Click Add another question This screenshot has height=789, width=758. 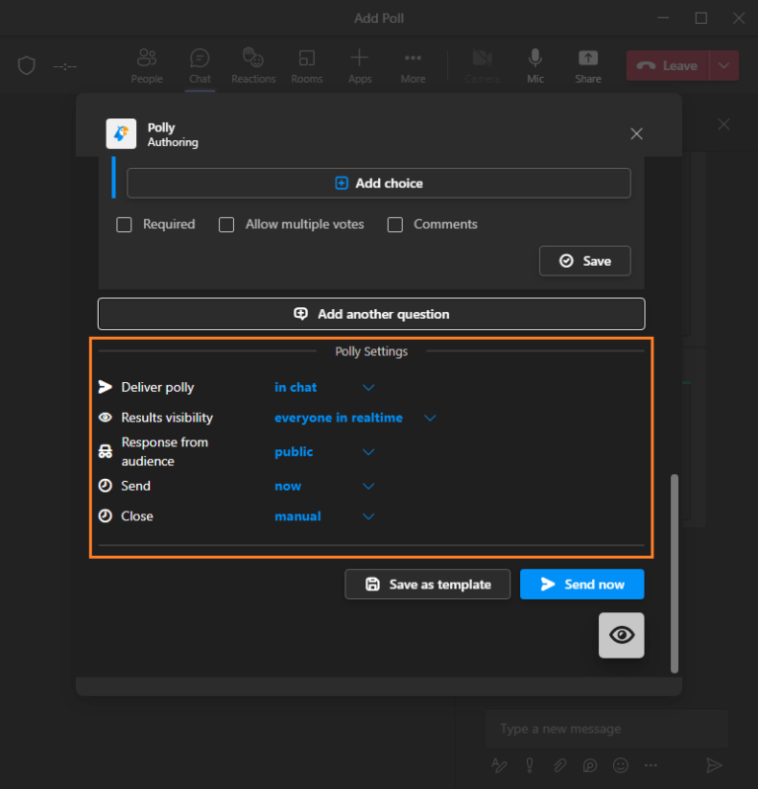click(371, 314)
